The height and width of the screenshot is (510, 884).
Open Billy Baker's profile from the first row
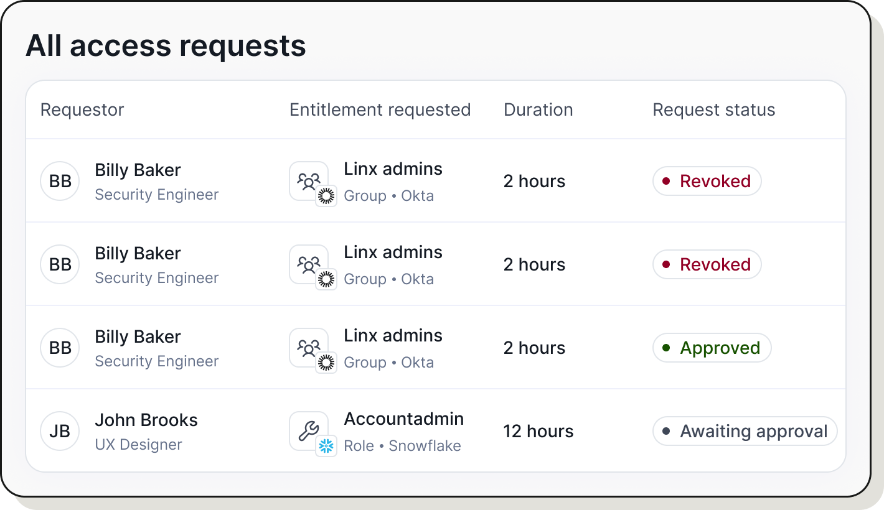[138, 170]
